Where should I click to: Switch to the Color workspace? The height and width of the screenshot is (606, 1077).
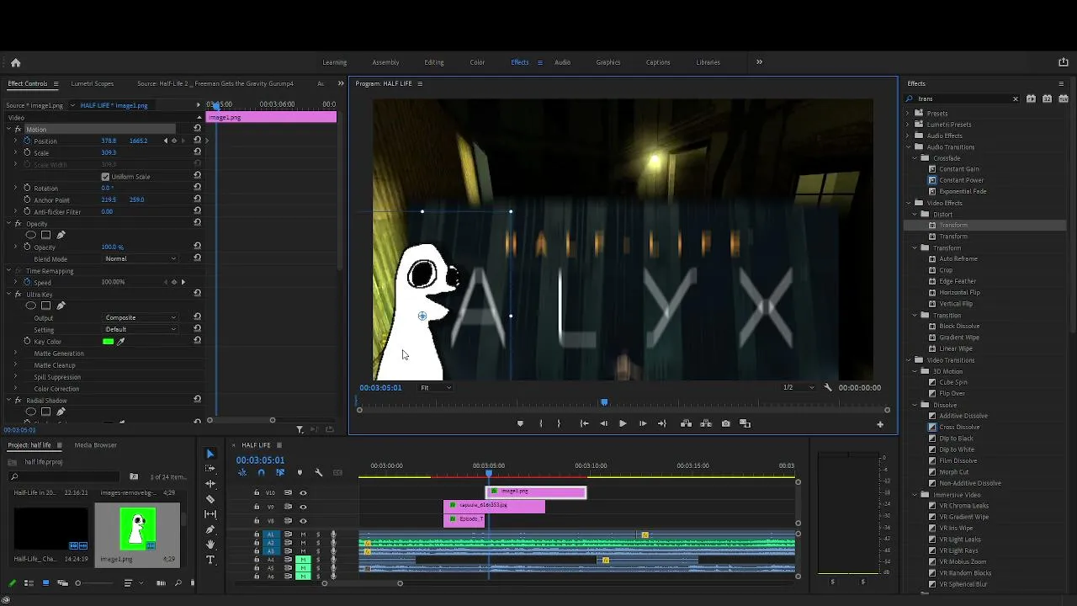[x=477, y=62]
